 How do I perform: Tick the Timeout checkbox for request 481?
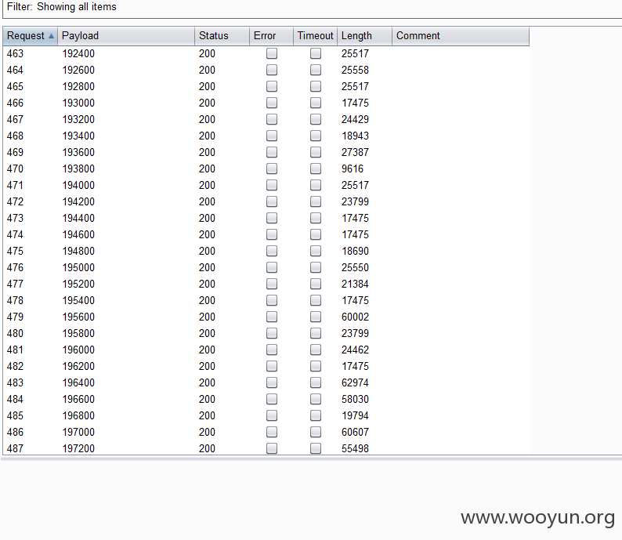316,350
